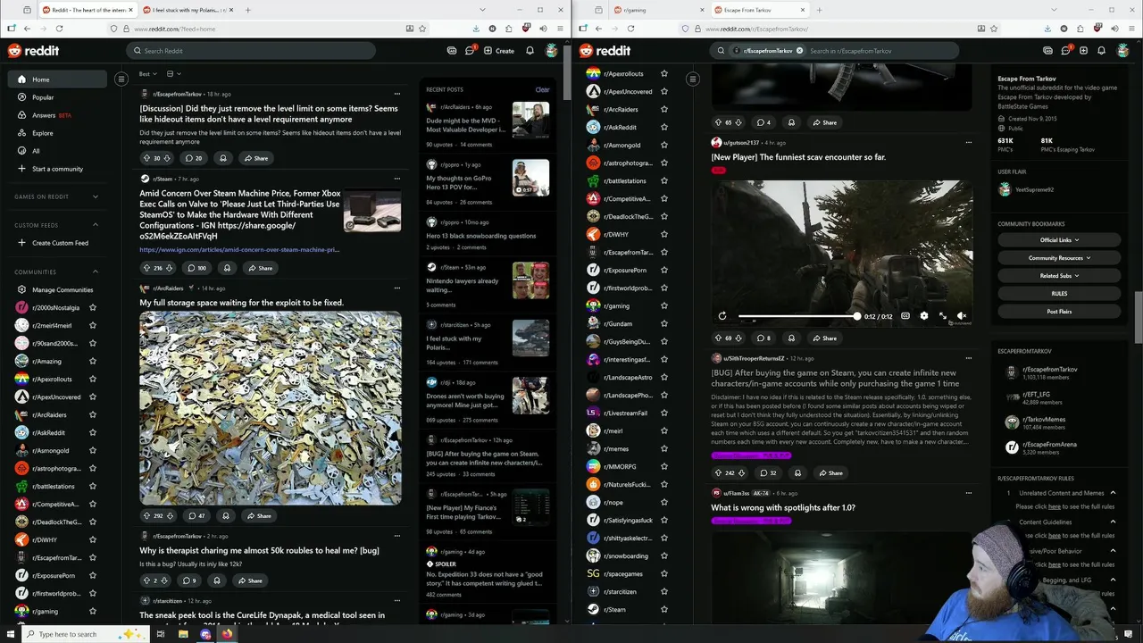
Task: Open comments on full storage space post
Action: tap(196, 515)
